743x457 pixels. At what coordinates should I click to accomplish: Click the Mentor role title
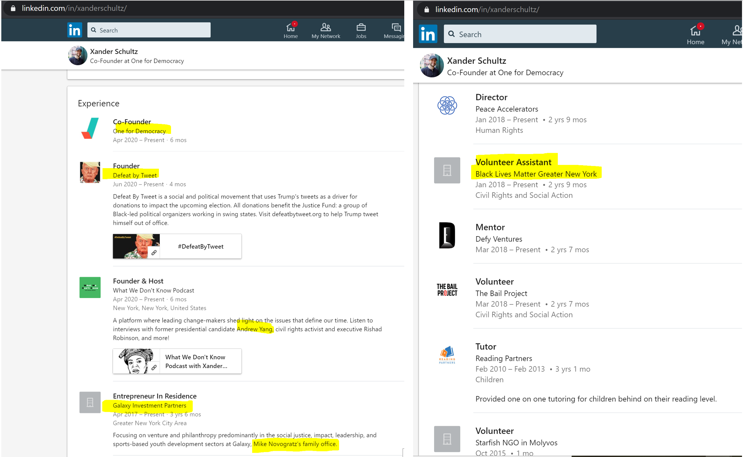pyautogui.click(x=490, y=227)
